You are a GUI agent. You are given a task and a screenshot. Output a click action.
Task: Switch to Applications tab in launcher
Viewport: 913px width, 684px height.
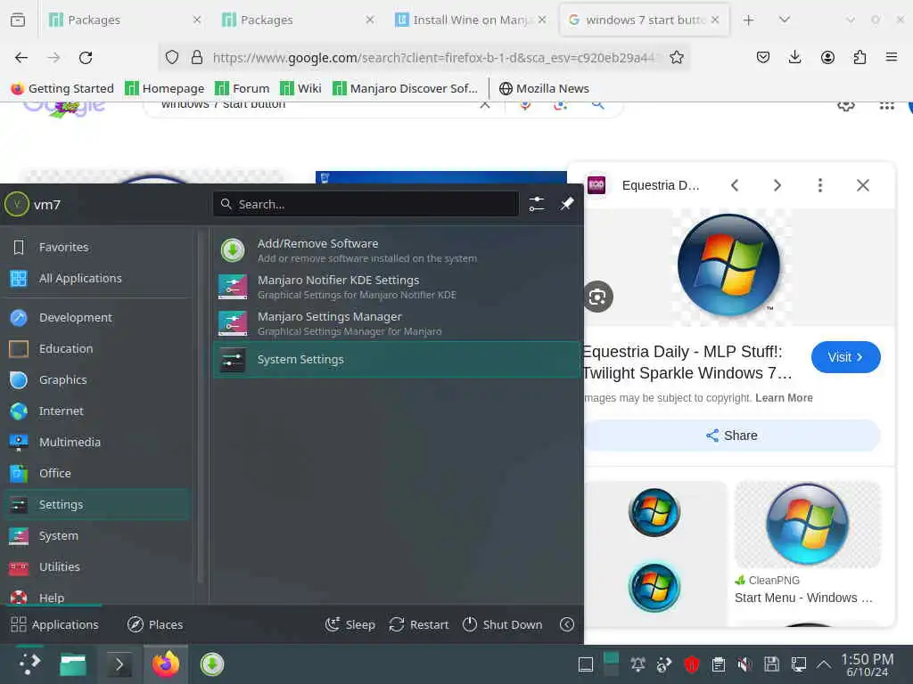(54, 624)
